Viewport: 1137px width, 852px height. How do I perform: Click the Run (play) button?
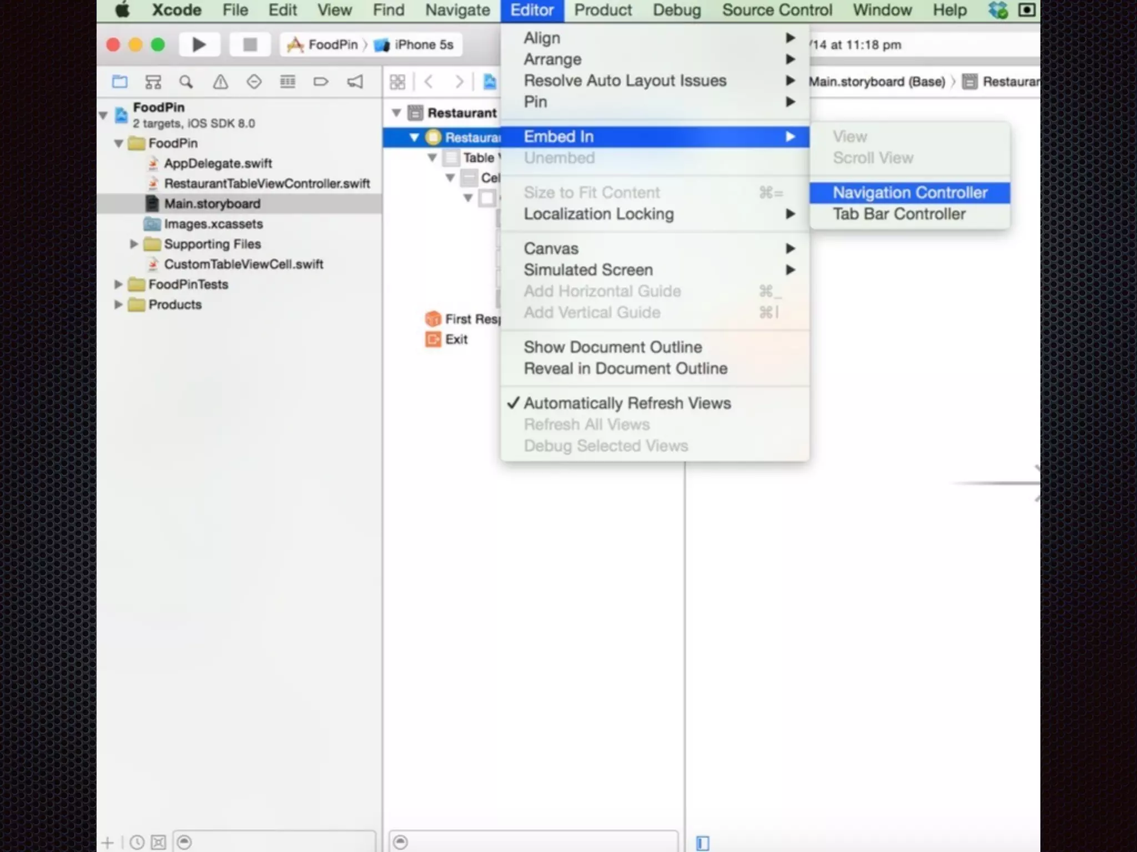click(199, 44)
